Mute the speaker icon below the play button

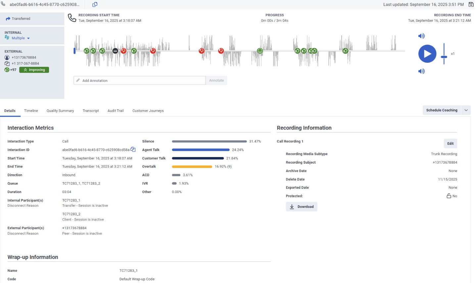coord(421,71)
